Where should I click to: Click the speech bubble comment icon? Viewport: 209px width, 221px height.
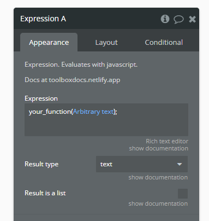pos(178,19)
